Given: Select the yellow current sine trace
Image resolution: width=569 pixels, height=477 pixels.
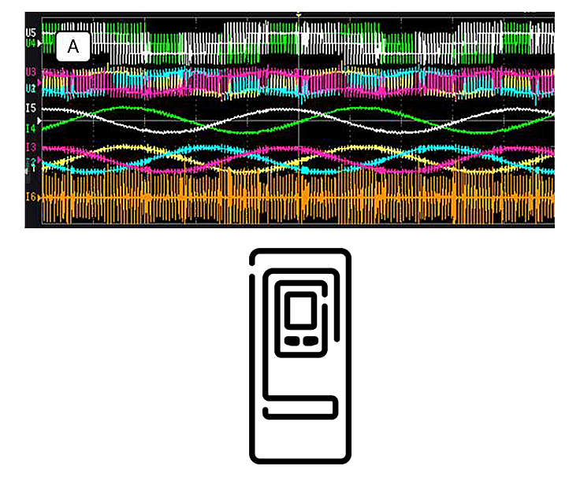Looking at the screenshot, I should [x=118, y=146].
